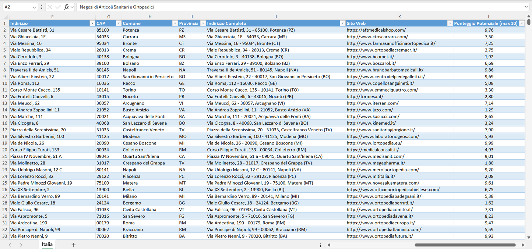Viewport: 532px width, 249px height.
Task: Open the Sito Web filter dropdown
Action: tap(450, 24)
